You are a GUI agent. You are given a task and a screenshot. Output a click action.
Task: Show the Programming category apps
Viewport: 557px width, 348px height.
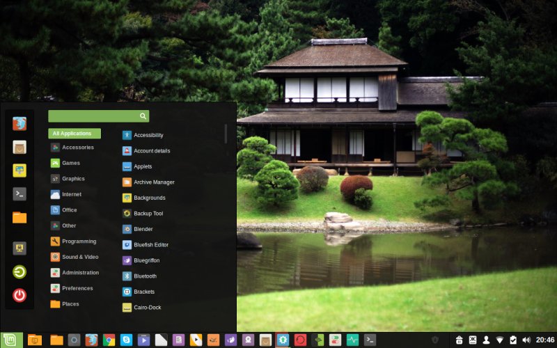click(x=78, y=242)
